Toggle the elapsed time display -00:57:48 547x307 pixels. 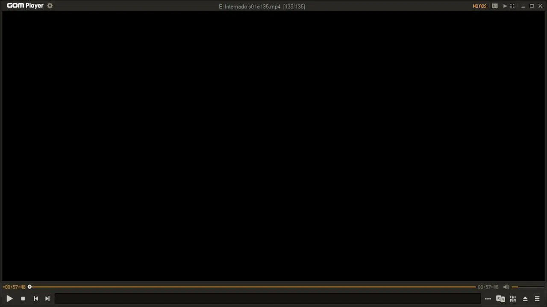pos(14,287)
